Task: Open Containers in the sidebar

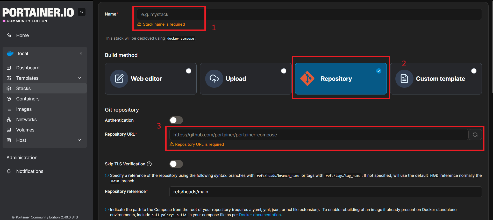Action: point(45,99)
